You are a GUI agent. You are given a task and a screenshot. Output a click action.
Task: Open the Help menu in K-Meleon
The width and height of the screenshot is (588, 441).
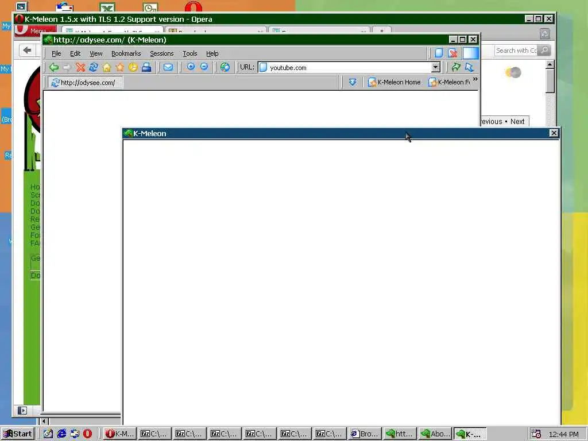(x=212, y=53)
